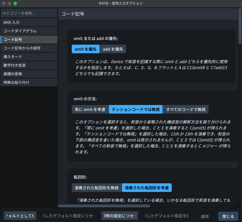Open the 挿入モード category
The height and width of the screenshot is (222, 242).
click(29, 57)
